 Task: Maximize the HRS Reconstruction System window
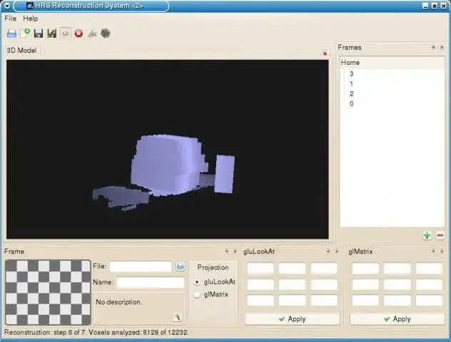tap(435, 6)
